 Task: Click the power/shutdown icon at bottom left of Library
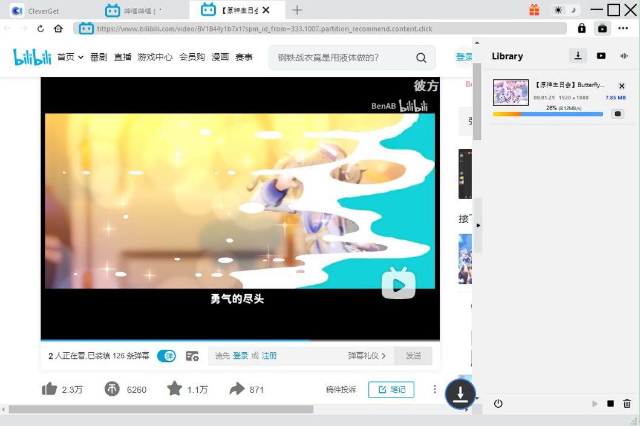tap(498, 404)
